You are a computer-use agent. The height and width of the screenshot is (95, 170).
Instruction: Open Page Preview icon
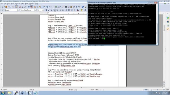tap(25, 7)
